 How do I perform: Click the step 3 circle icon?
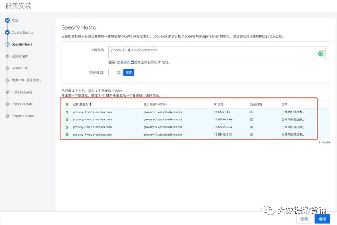(7, 44)
